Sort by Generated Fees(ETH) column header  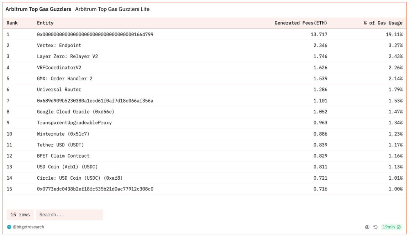pyautogui.click(x=300, y=23)
